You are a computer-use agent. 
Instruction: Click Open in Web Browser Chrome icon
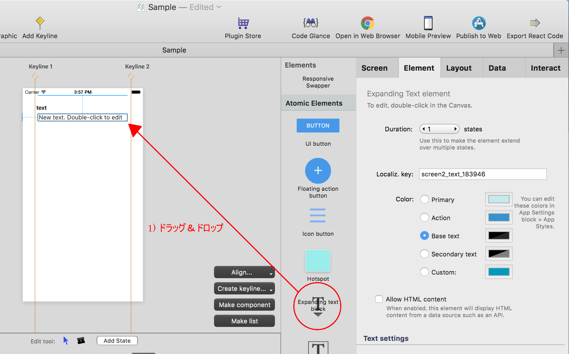[367, 23]
